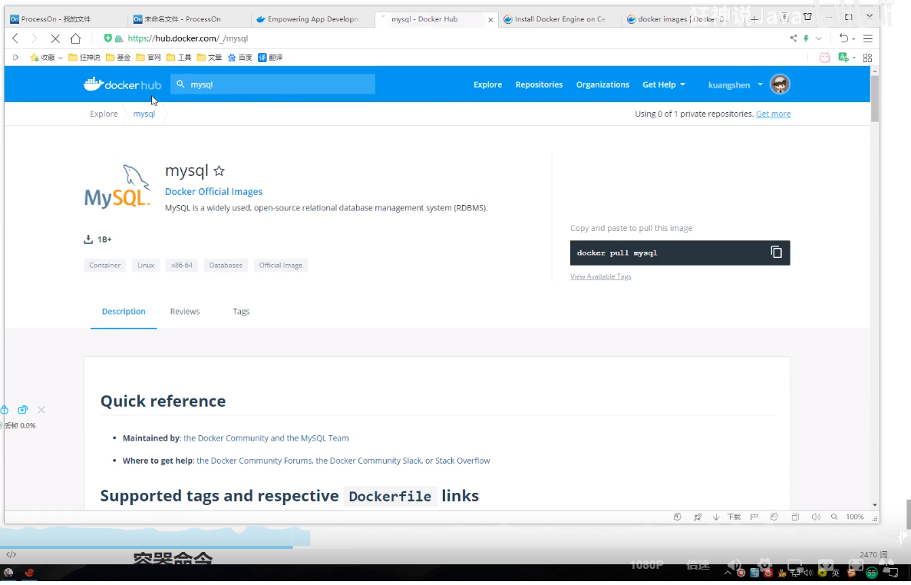Click the Explore breadcrumb
The height and width of the screenshot is (585, 911).
(104, 114)
